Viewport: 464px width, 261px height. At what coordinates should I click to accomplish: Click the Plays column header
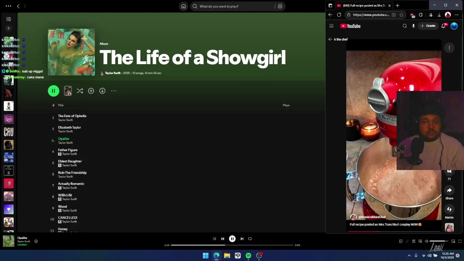pyautogui.click(x=286, y=105)
